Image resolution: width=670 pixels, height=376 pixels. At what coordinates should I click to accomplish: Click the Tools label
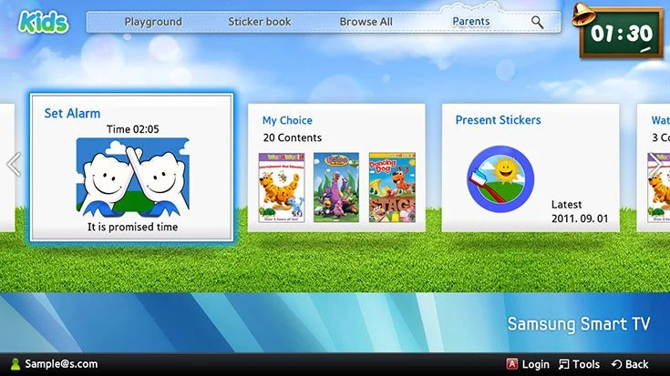click(x=586, y=364)
